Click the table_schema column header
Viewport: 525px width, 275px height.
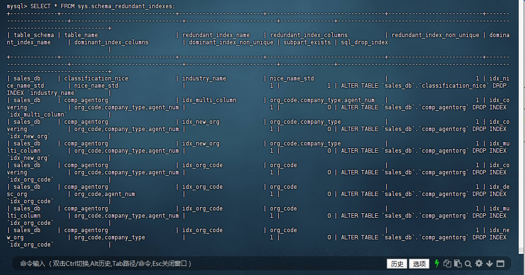point(33,35)
